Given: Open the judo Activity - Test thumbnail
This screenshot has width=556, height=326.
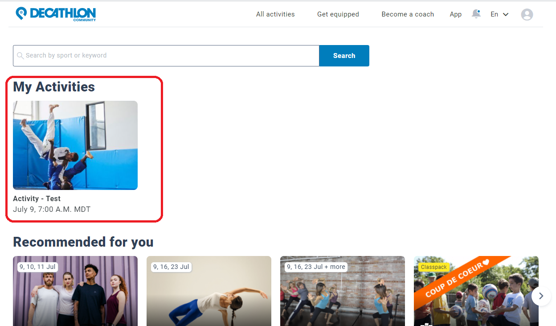Looking at the screenshot, I should 75,145.
